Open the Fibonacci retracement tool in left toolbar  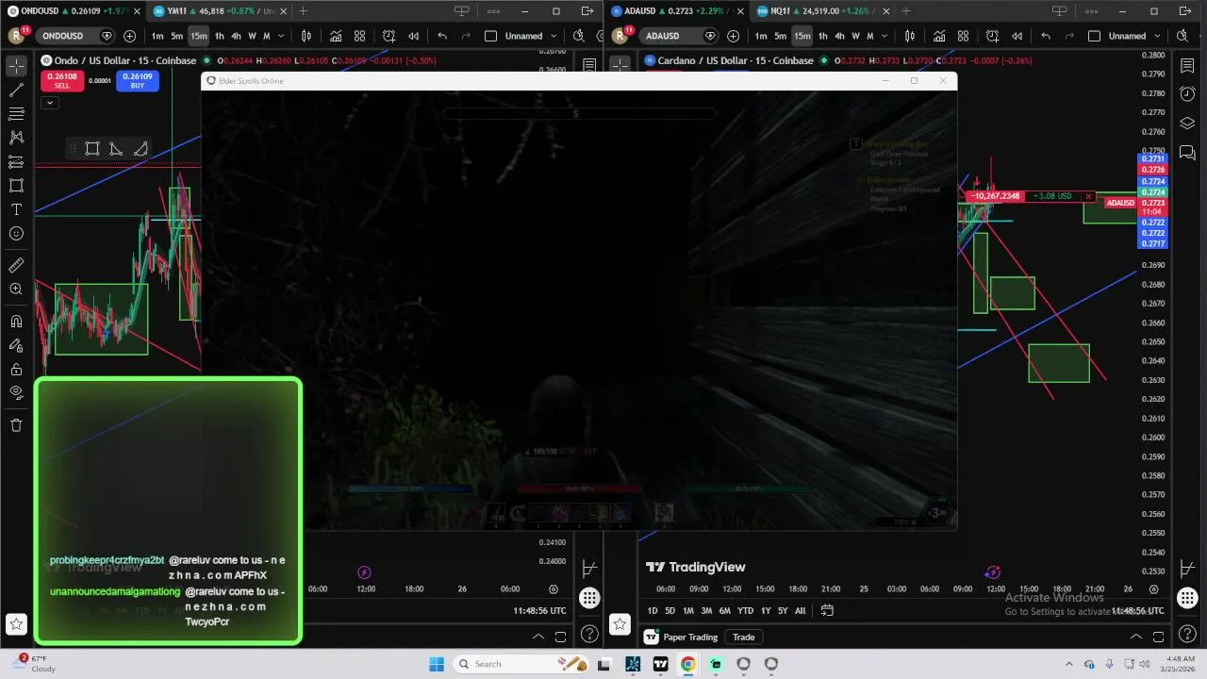point(16,113)
